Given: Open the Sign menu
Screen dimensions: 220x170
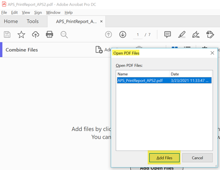Looking at the screenshot, I should [38, 12].
